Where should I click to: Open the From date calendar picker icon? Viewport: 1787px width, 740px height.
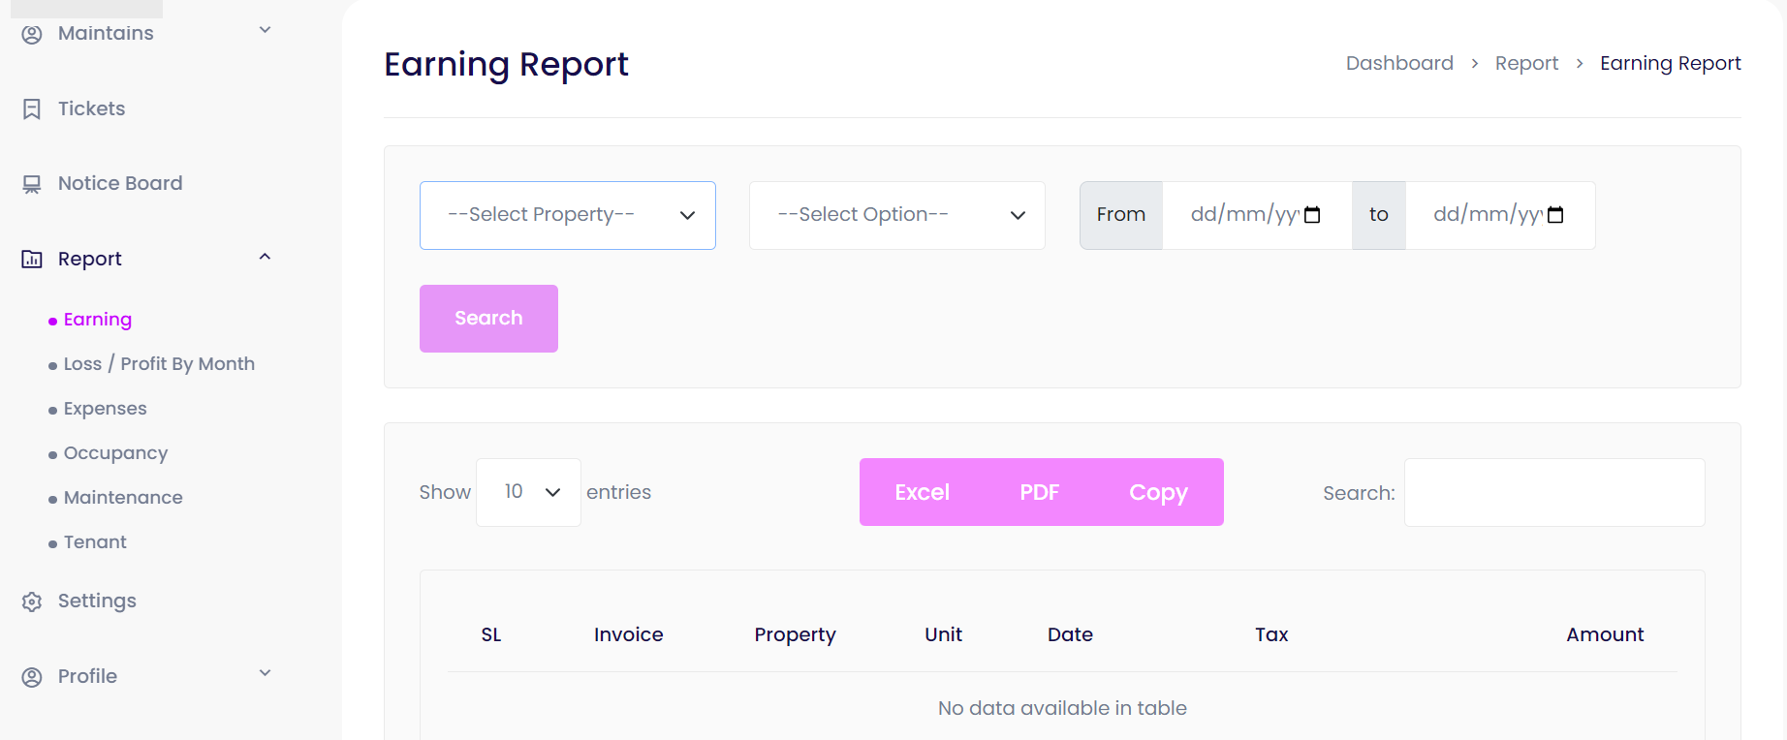pos(1312,215)
